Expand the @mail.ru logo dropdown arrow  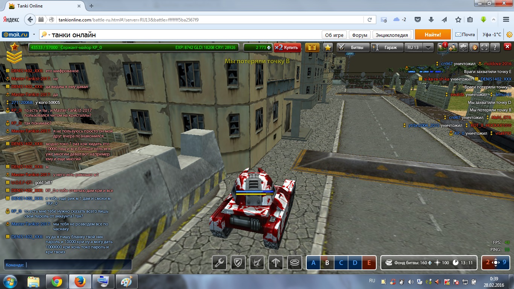(x=34, y=35)
